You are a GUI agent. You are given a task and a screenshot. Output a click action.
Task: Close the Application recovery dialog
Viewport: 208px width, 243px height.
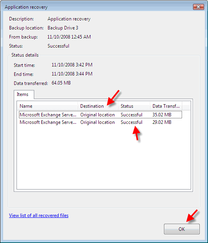[199, 7]
